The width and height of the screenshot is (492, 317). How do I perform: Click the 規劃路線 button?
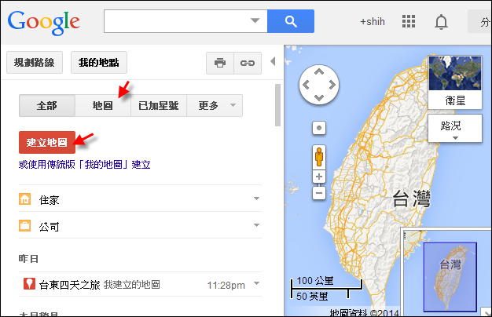click(35, 63)
